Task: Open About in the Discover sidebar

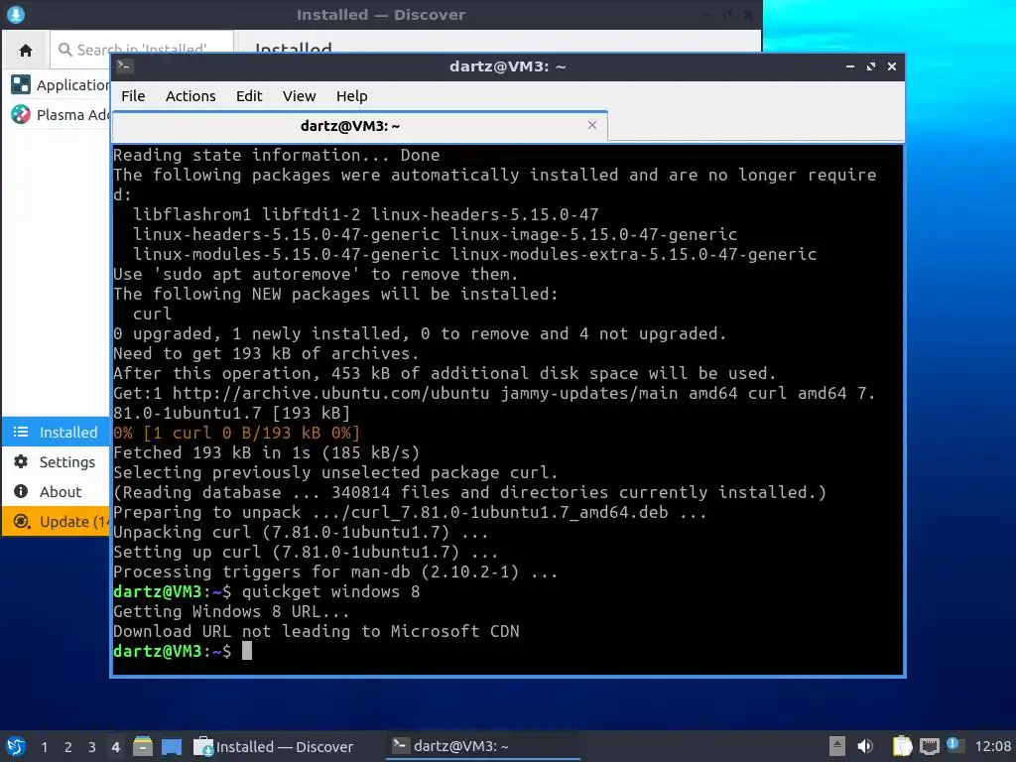Action: coord(57,492)
